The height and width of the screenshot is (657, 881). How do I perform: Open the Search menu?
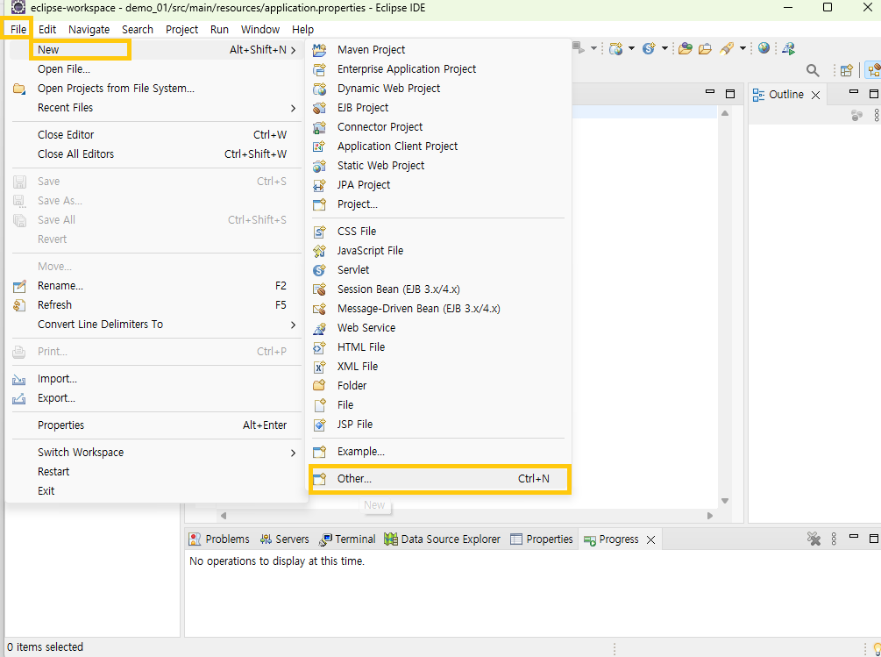[x=138, y=30]
